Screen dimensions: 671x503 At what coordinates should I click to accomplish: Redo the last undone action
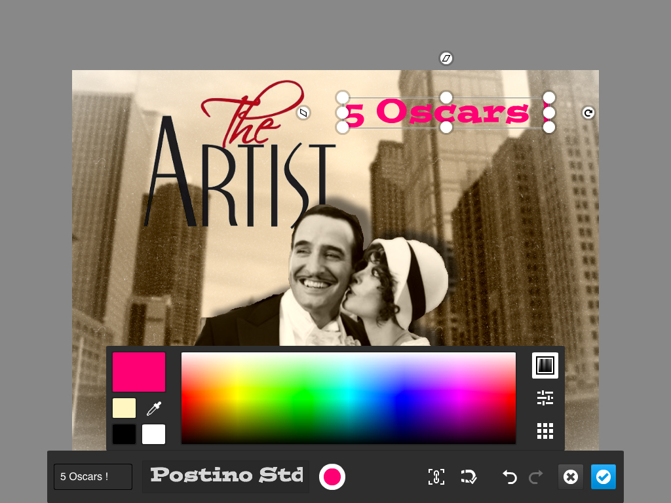[x=536, y=477]
